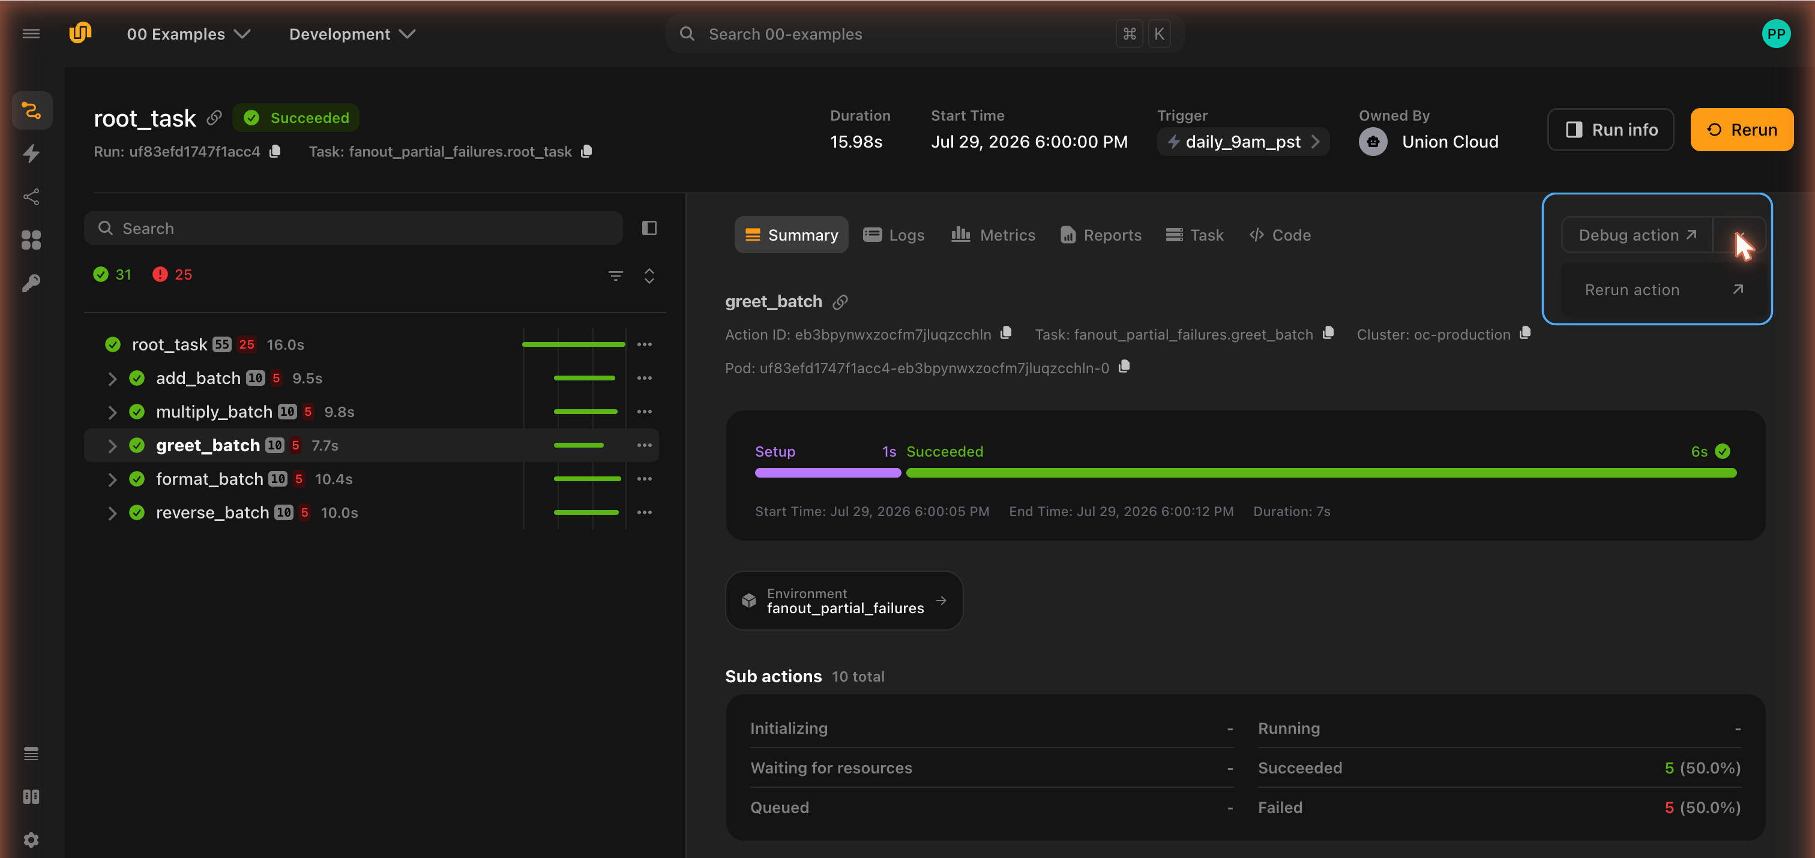Click the orange Rerun button
1815x858 pixels.
1742,130
